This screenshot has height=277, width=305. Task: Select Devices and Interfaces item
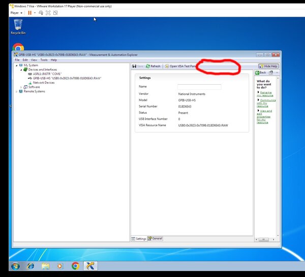(x=43, y=70)
